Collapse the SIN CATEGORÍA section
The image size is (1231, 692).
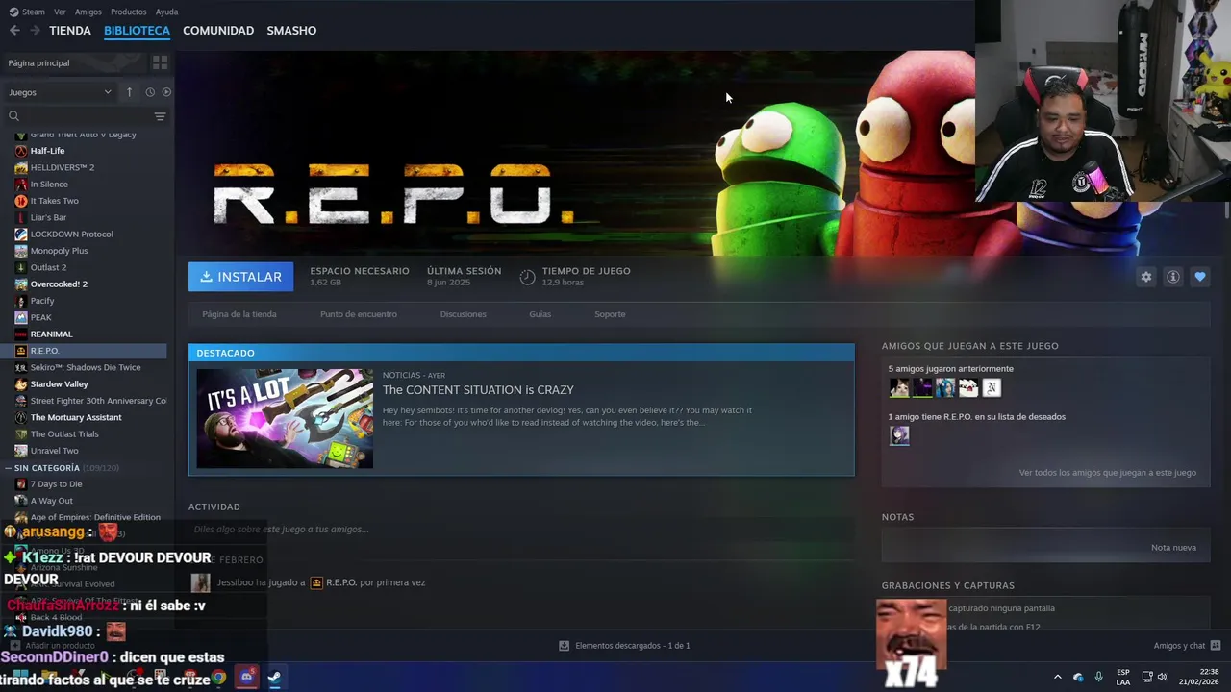pyautogui.click(x=9, y=468)
